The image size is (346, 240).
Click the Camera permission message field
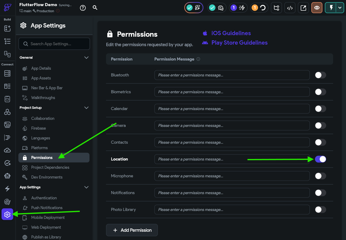tap(232, 126)
